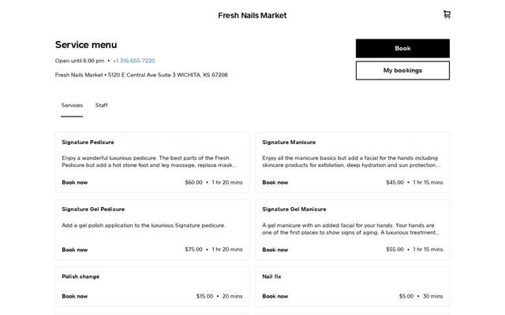Screen dimensions: 505x315
Task: Book now for Signature Gel Pedicure
Action: click(75, 250)
